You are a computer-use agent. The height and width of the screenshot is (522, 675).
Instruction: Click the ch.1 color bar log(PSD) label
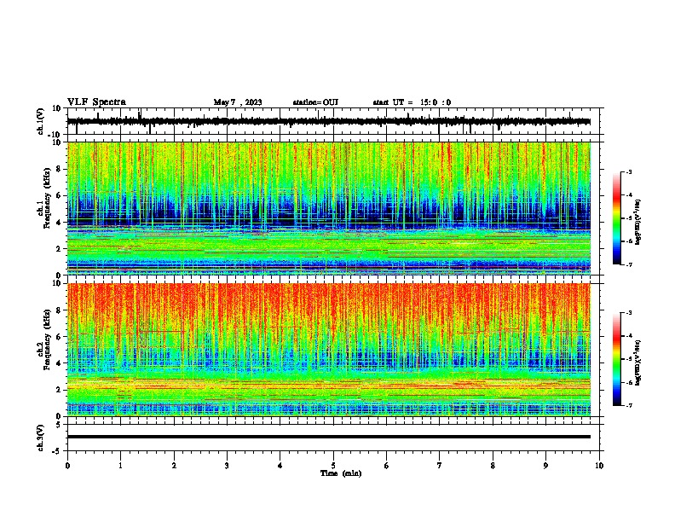638,222
